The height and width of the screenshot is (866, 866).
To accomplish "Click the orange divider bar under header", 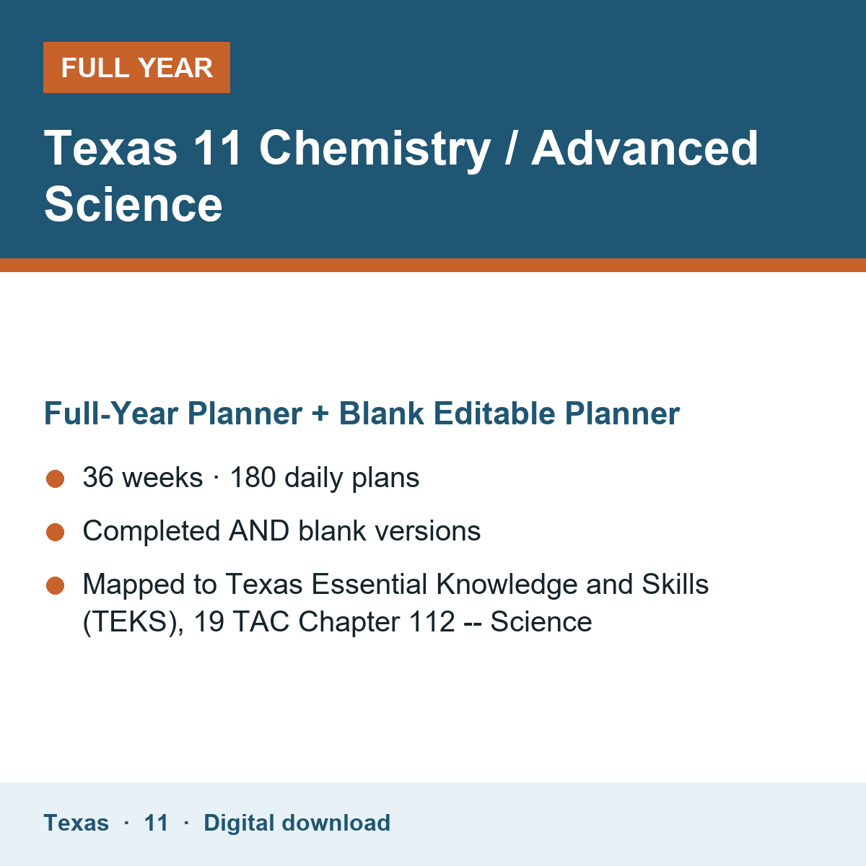I will pyautogui.click(x=433, y=265).
